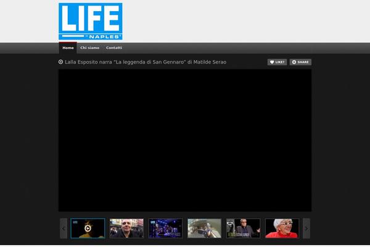
Task: Select the thumbnail of the bald man in the street
Action: (x=126, y=228)
